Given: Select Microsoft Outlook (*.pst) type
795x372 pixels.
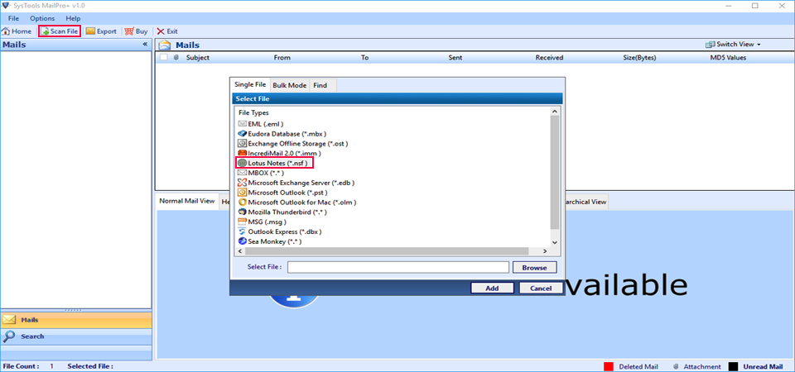Looking at the screenshot, I should (x=282, y=193).
